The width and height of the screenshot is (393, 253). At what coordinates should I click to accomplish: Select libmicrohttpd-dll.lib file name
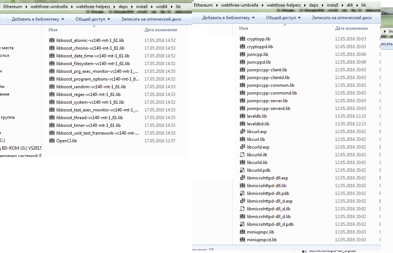(266, 185)
